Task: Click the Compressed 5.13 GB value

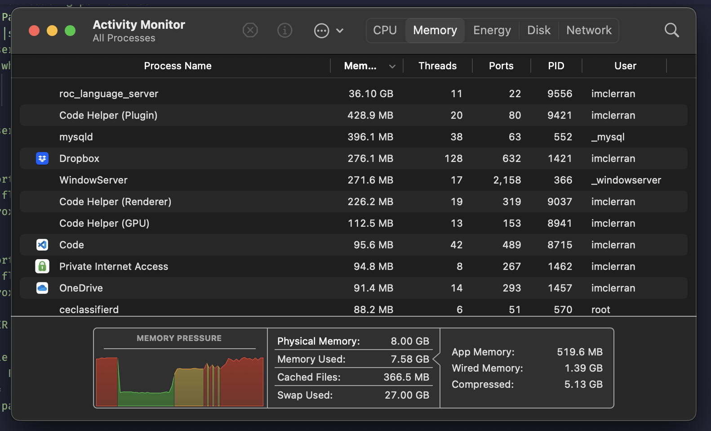Action: pyautogui.click(x=583, y=384)
